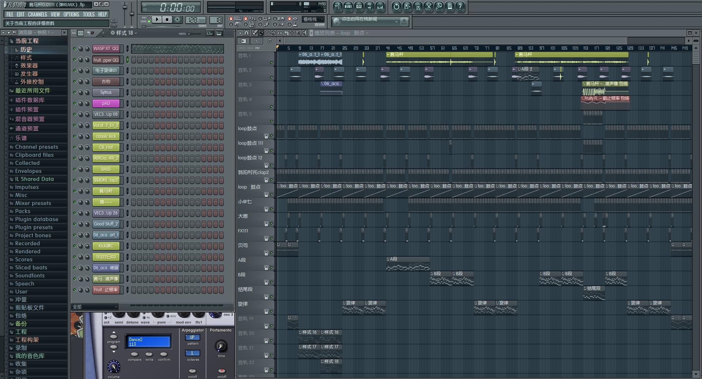Click the tempo 128.000 display
The height and width of the screenshot is (379, 702).
pos(196,20)
